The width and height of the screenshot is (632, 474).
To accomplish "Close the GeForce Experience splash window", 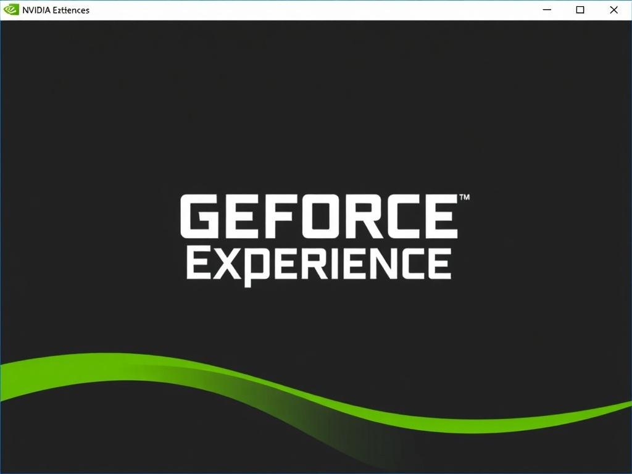I will click(613, 10).
